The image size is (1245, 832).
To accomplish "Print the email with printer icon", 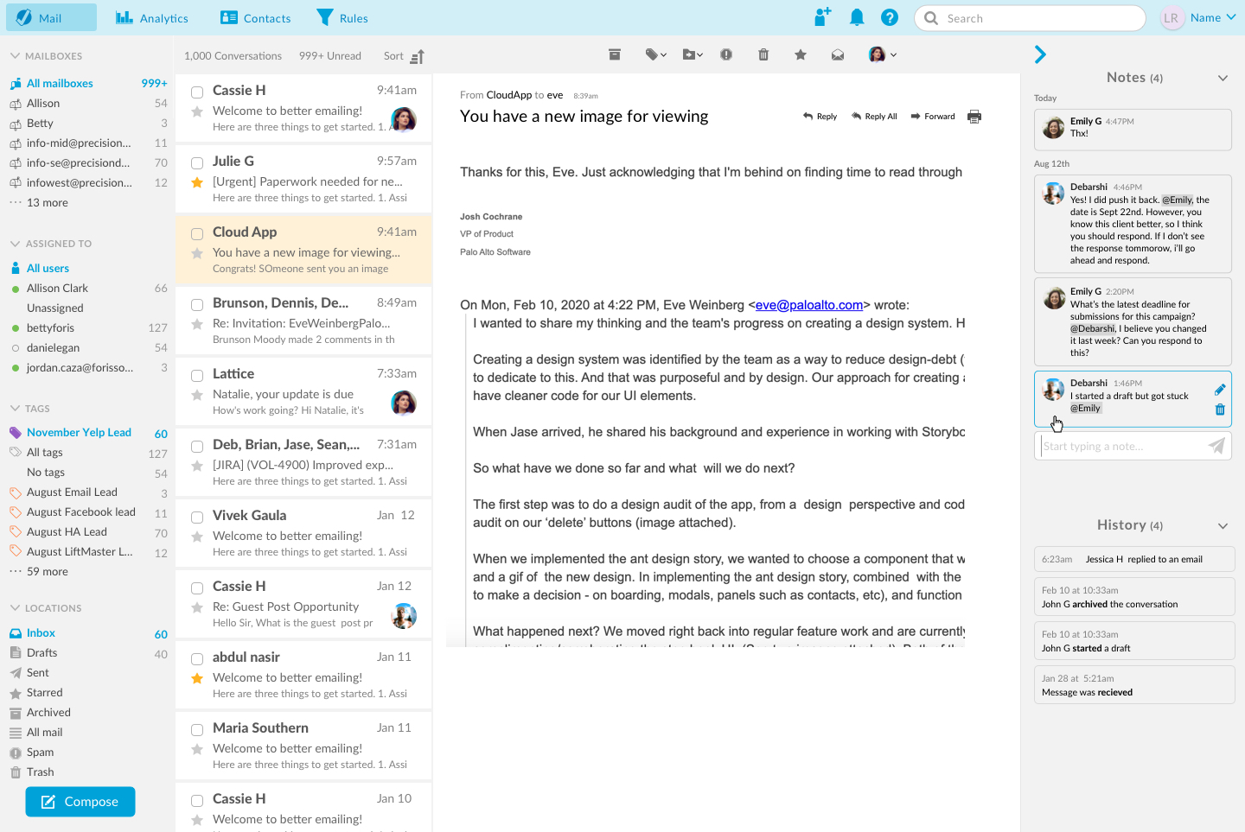I will click(974, 117).
